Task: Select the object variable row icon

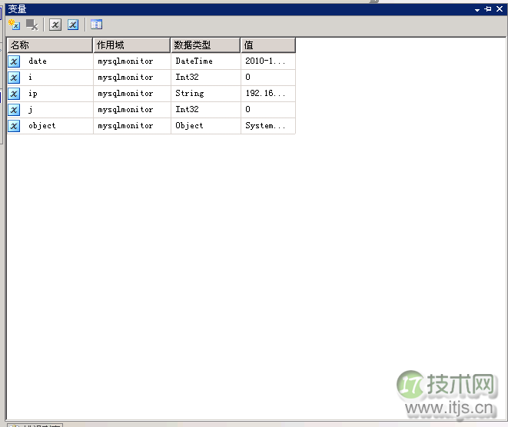Action: 14,126
